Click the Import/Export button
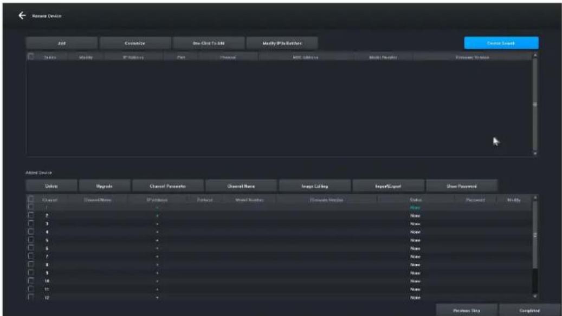The height and width of the screenshot is (316, 562). pyautogui.click(x=388, y=186)
